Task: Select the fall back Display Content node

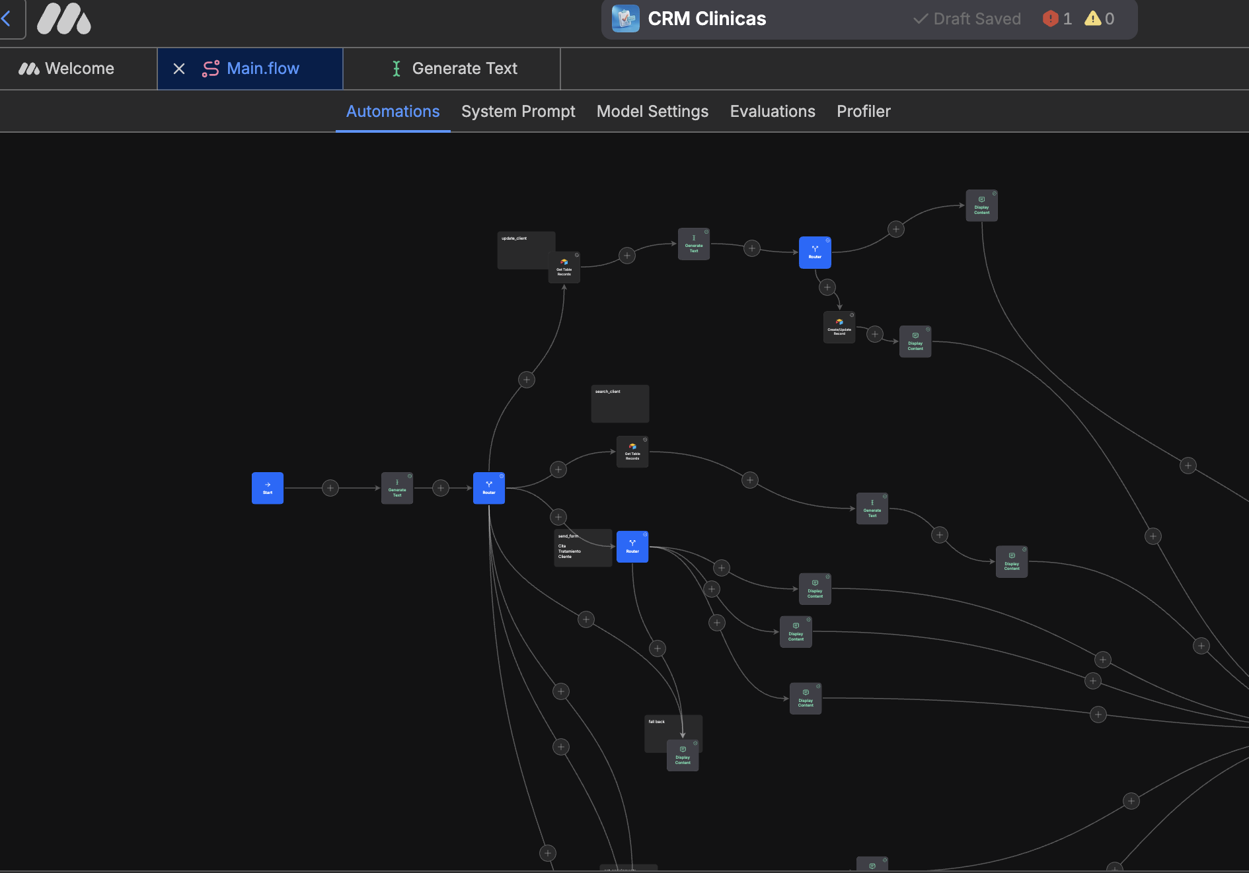Action: click(683, 755)
